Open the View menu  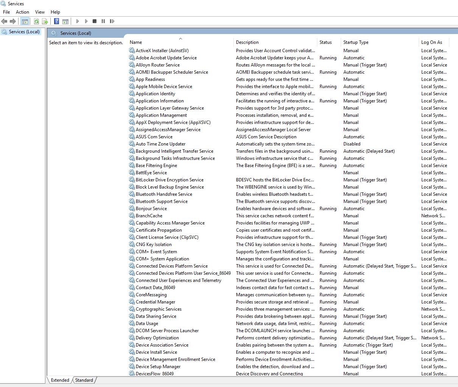tap(40, 12)
